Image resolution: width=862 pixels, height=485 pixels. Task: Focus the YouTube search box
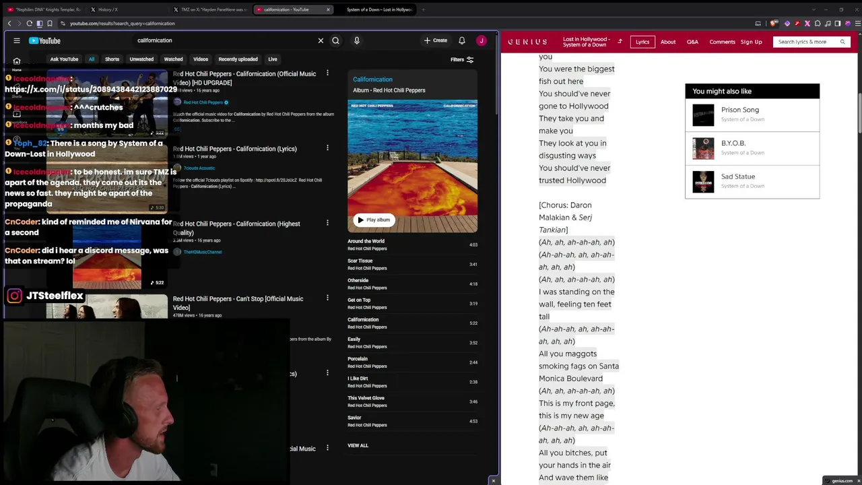click(x=226, y=40)
